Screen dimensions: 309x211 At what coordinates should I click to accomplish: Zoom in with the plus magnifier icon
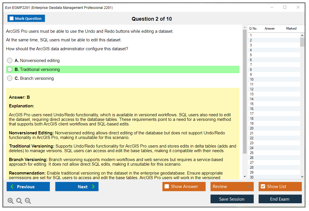pyautogui.click(x=10, y=201)
